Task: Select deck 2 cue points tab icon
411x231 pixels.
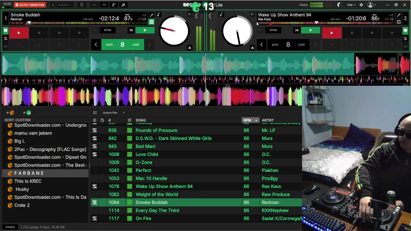Action: (405, 31)
